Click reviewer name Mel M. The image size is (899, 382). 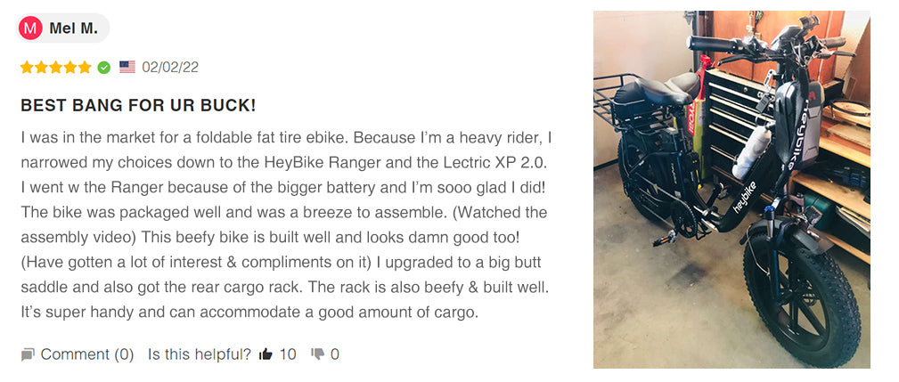(73, 28)
